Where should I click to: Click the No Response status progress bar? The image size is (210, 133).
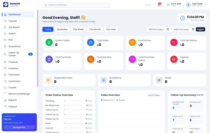73,105
